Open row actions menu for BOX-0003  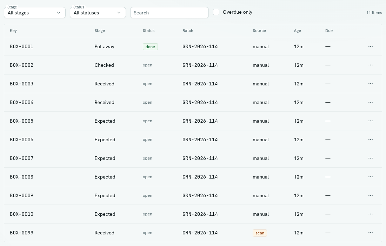(370, 84)
